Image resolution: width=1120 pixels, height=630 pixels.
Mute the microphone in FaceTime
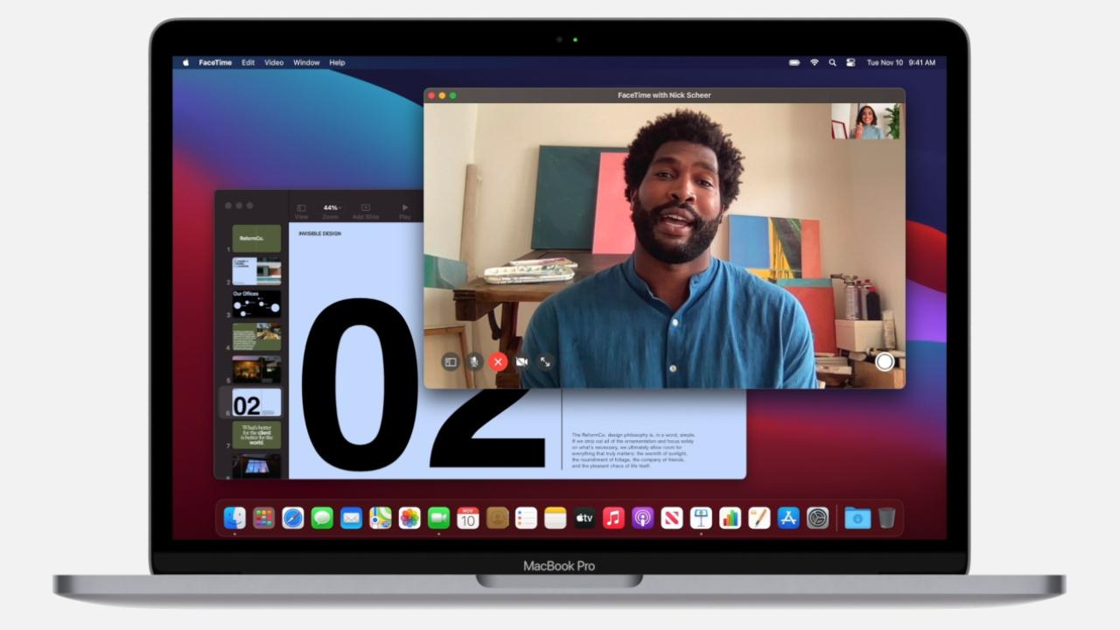(x=474, y=361)
